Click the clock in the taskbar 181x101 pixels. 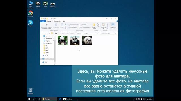[150, 99]
